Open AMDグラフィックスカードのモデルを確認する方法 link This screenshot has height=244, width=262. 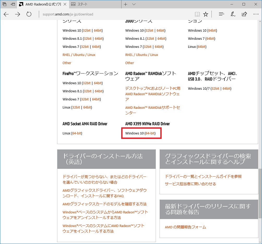click(105, 204)
